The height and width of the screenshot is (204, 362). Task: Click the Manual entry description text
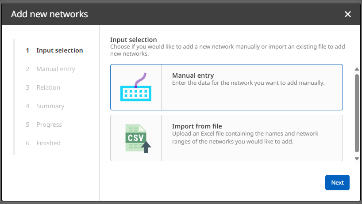click(248, 83)
